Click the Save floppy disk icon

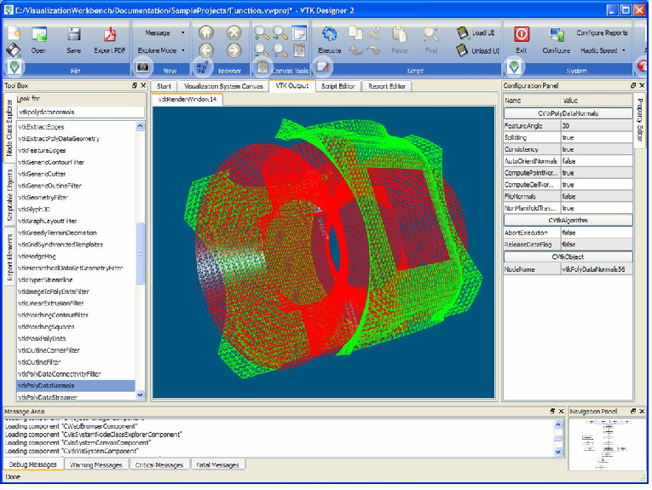tap(74, 34)
